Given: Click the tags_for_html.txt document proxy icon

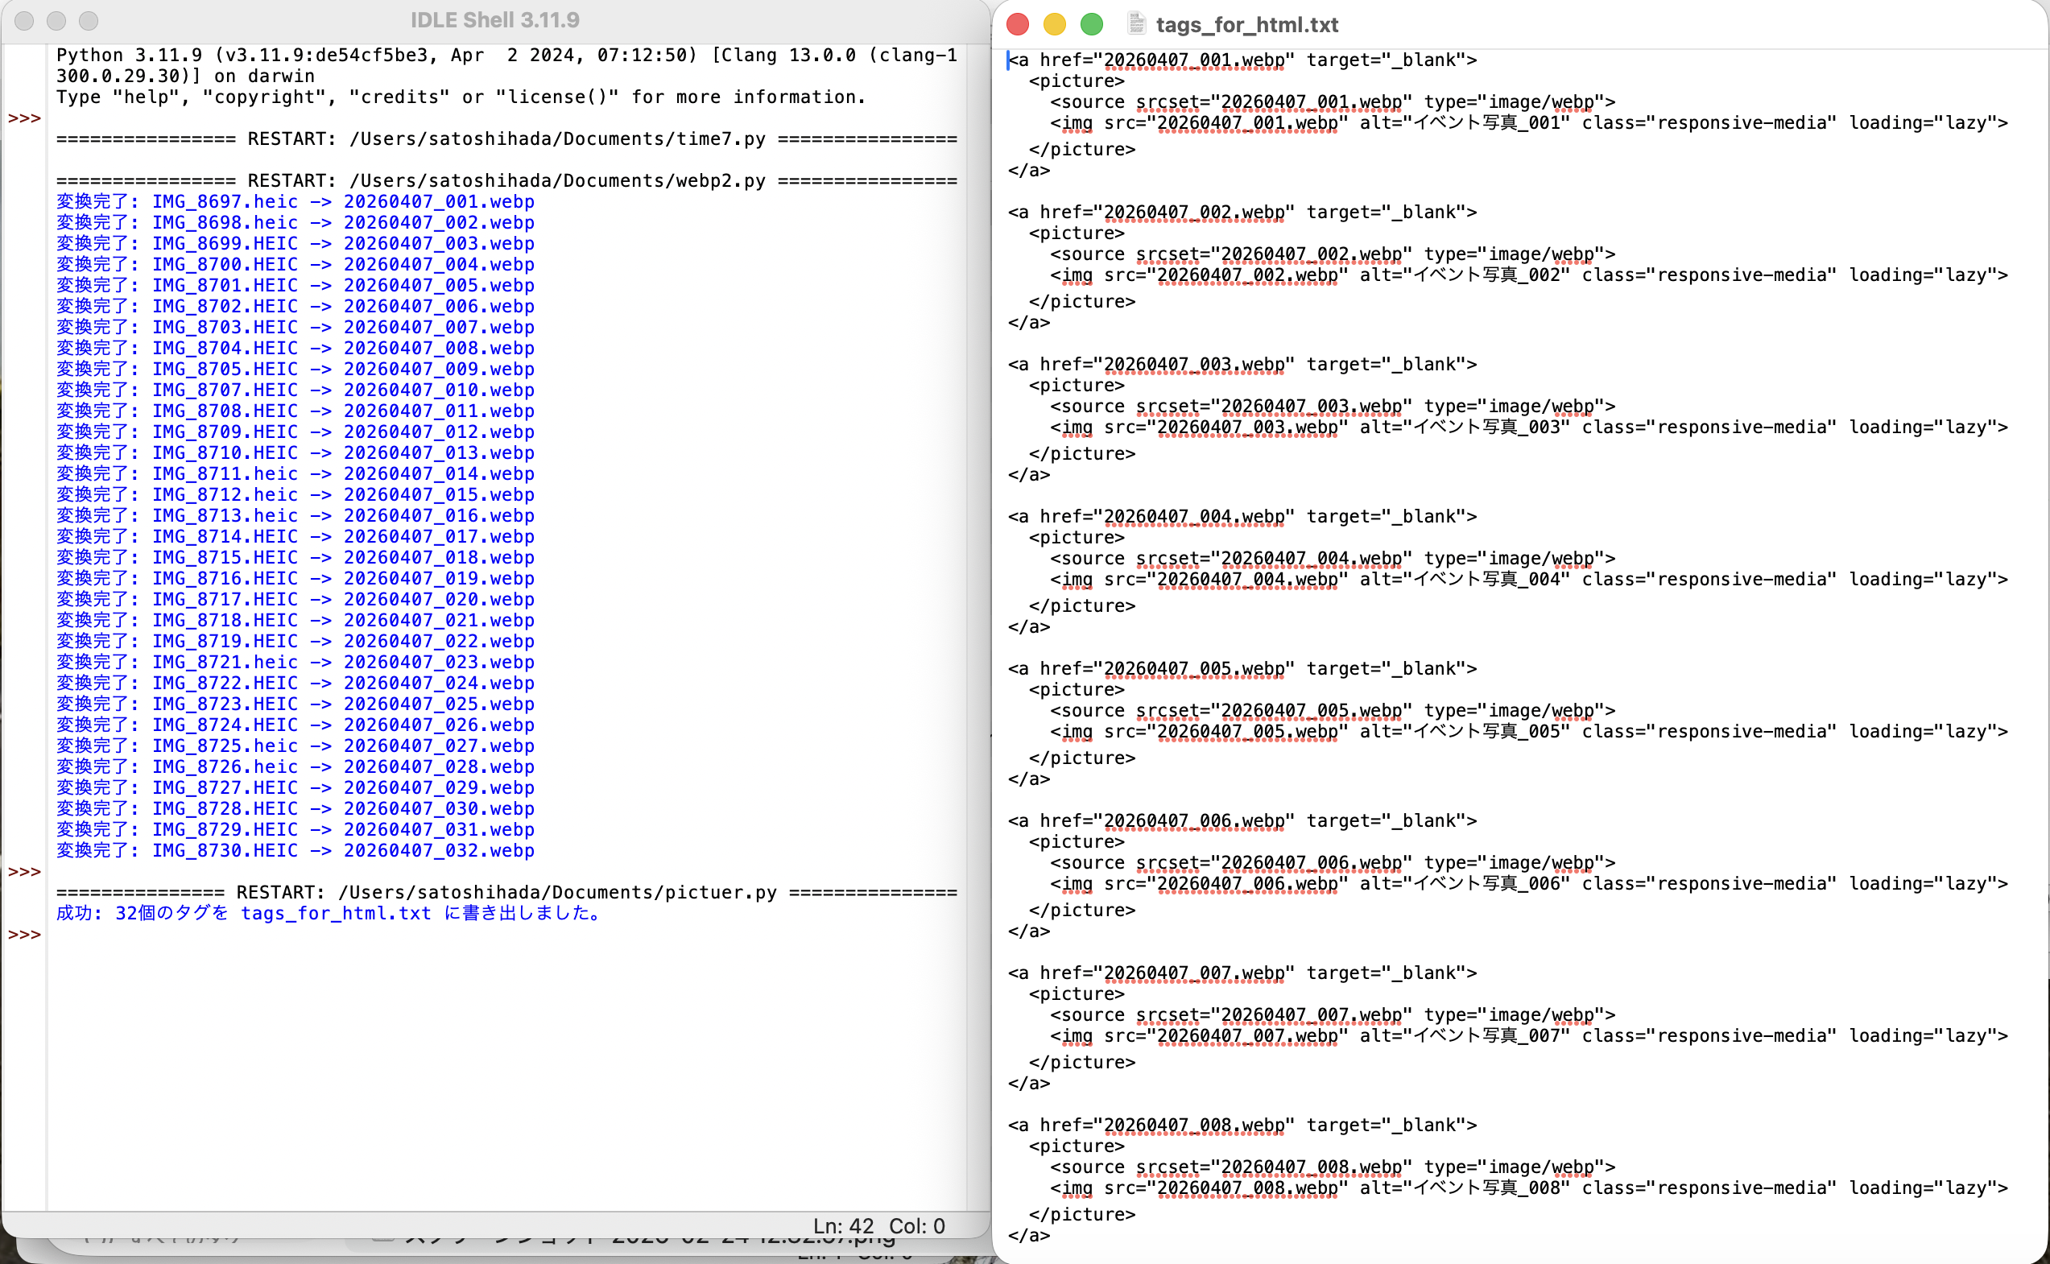Looking at the screenshot, I should tap(1135, 24).
